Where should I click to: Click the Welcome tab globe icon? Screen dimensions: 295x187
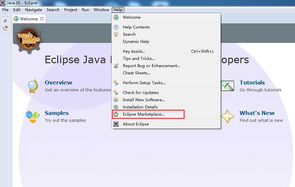point(16,19)
